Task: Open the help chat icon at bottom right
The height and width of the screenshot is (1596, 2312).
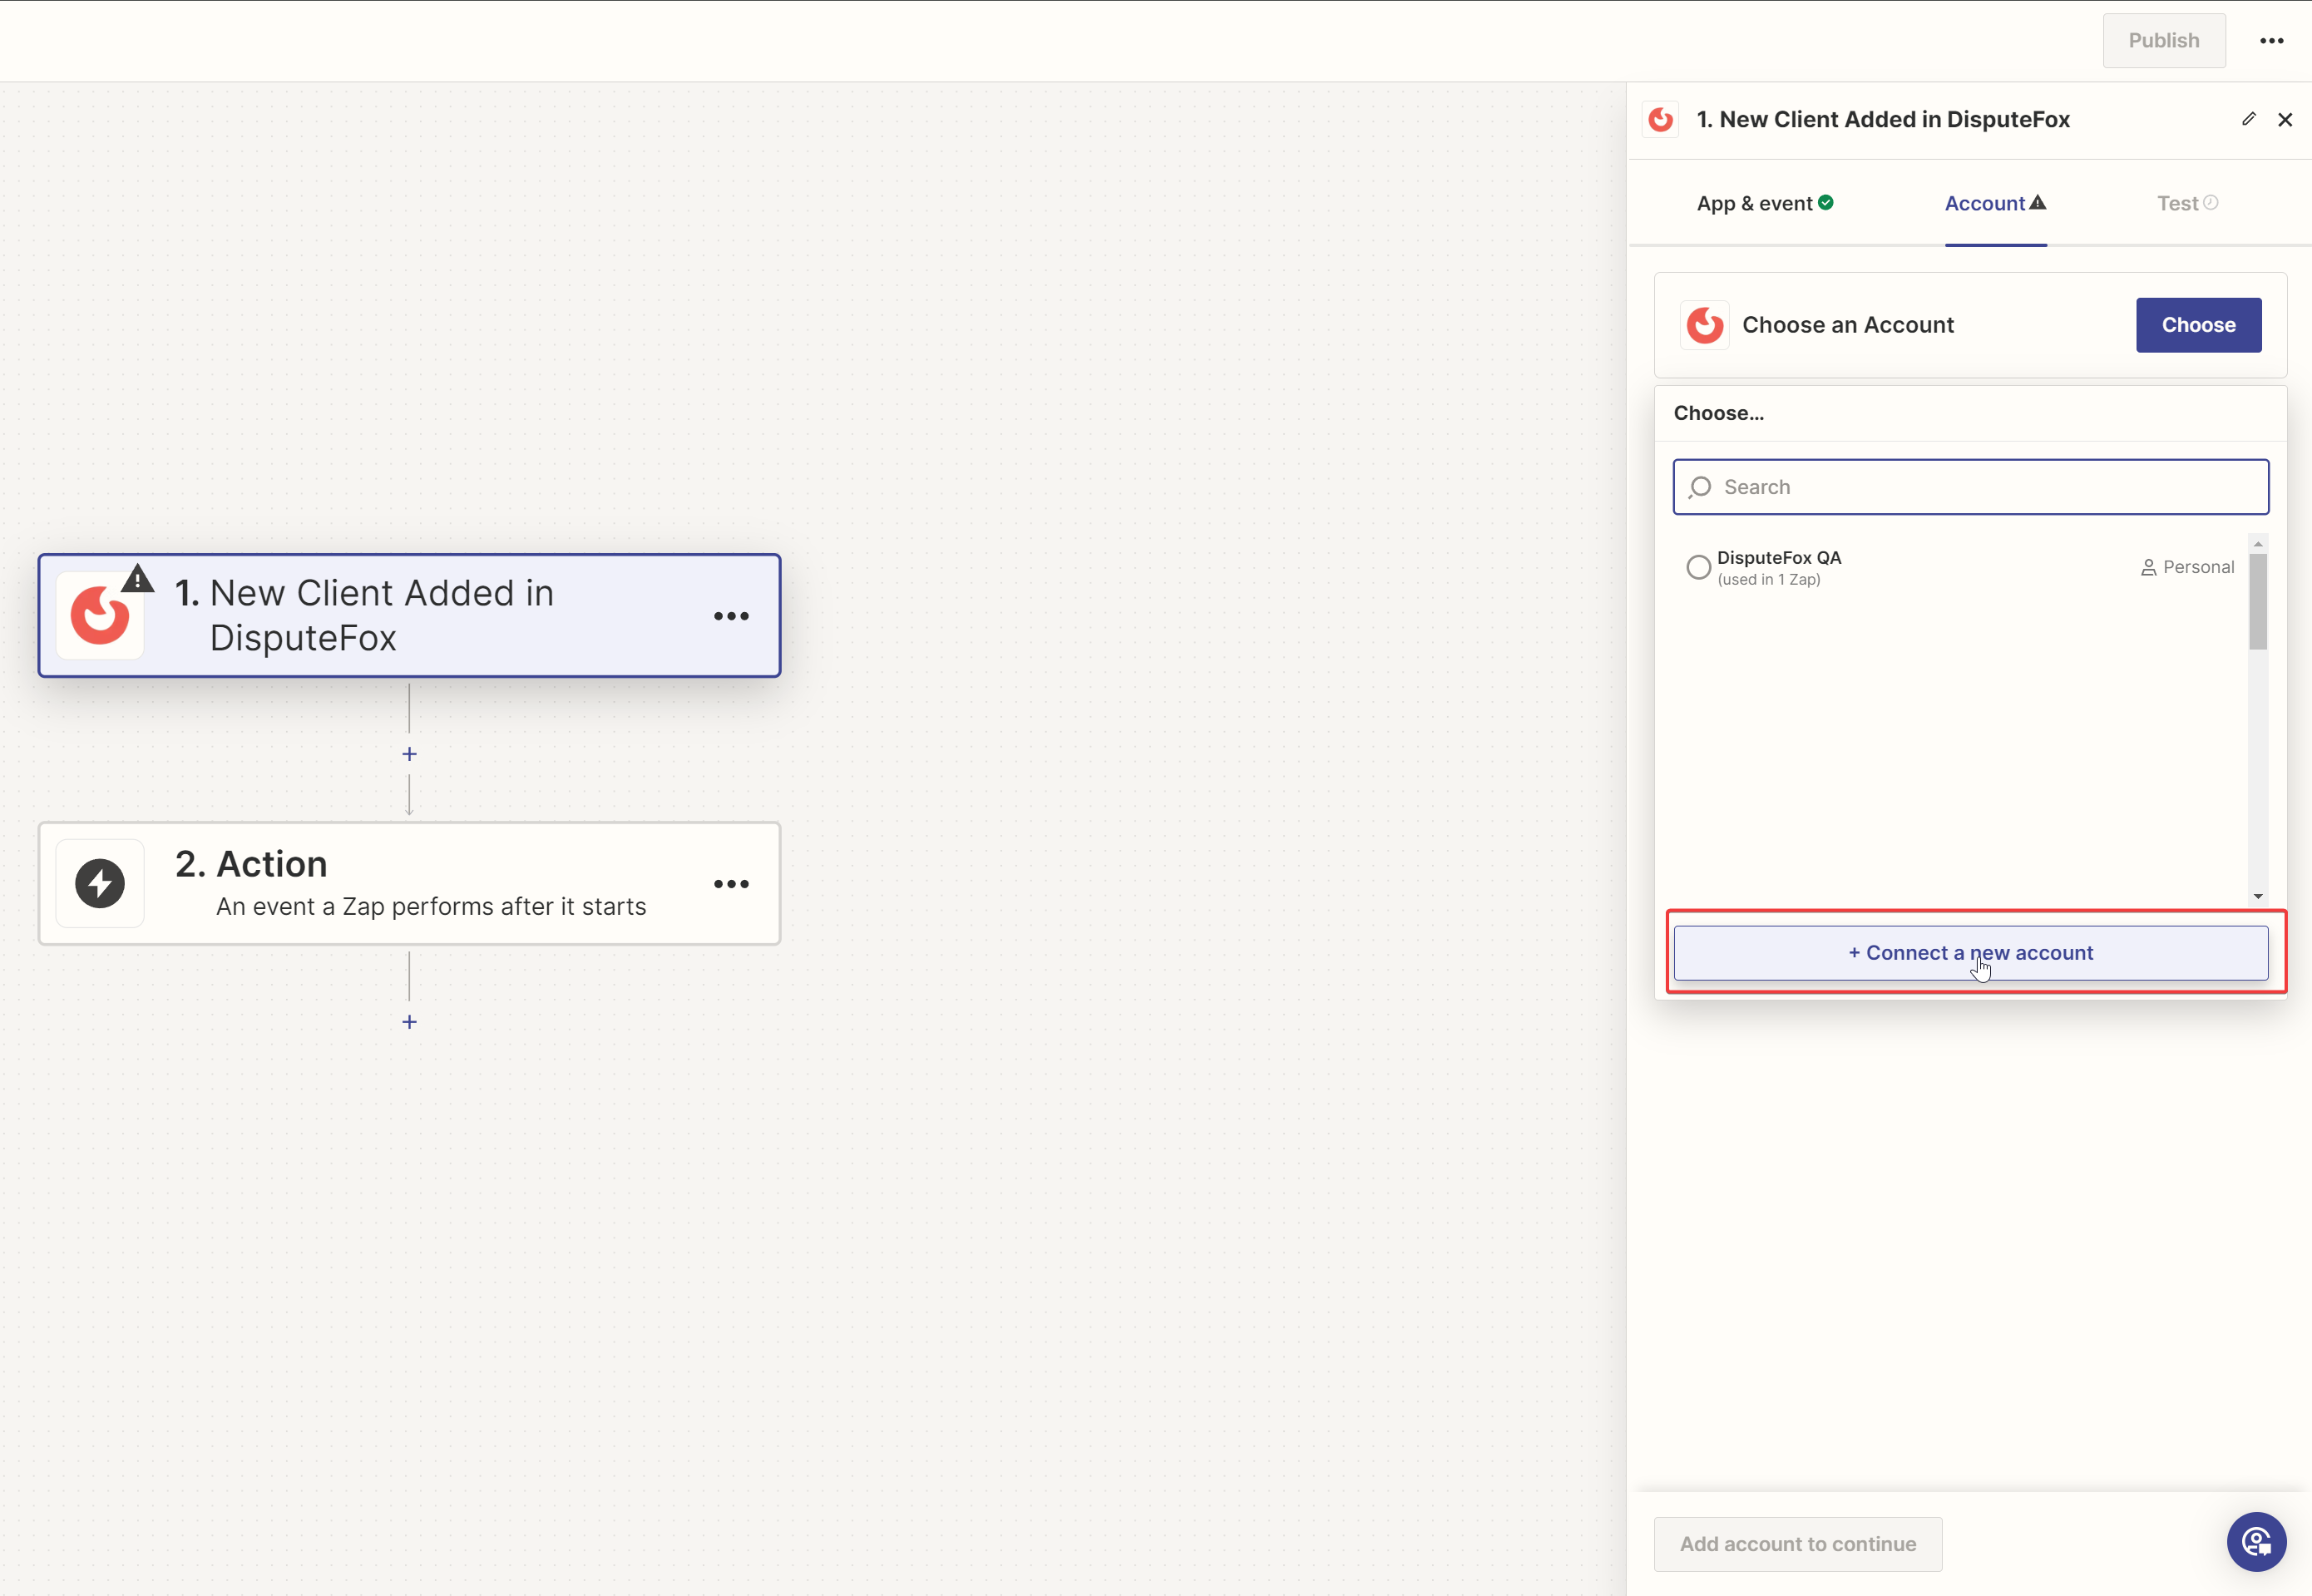Action: (2256, 1541)
